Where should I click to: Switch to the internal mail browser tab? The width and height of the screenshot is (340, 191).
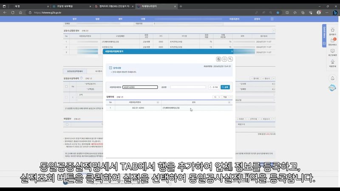point(71,6)
